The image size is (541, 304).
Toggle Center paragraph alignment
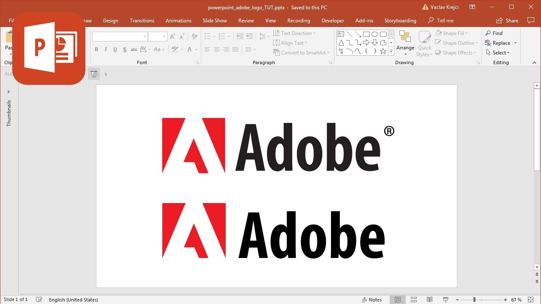(x=216, y=49)
